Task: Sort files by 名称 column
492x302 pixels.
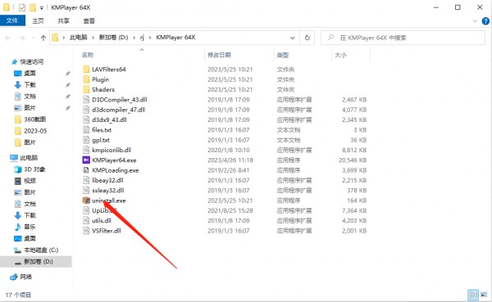Action: 88,55
